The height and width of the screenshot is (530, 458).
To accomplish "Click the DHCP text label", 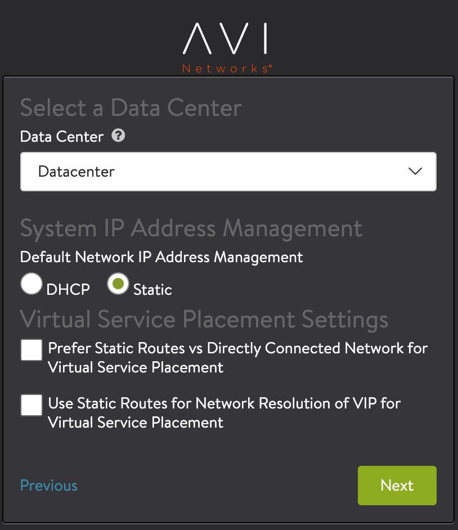I will click(68, 290).
